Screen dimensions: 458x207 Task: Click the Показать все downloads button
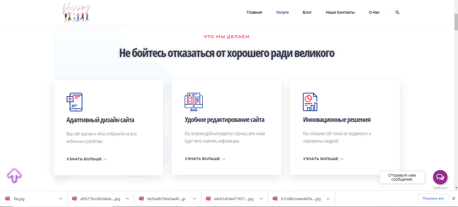(x=433, y=198)
